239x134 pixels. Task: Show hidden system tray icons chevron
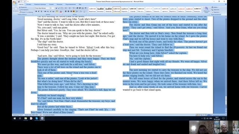pyautogui.click(x=202, y=118)
